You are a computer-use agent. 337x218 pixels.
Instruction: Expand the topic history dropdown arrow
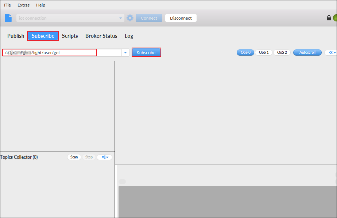tap(125, 52)
